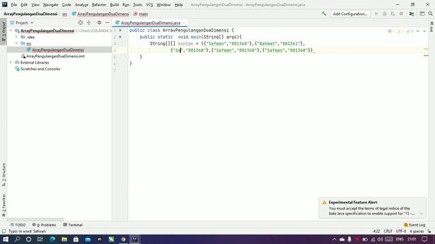Open the File menu
This screenshot has height=244, width=435.
[14, 5]
